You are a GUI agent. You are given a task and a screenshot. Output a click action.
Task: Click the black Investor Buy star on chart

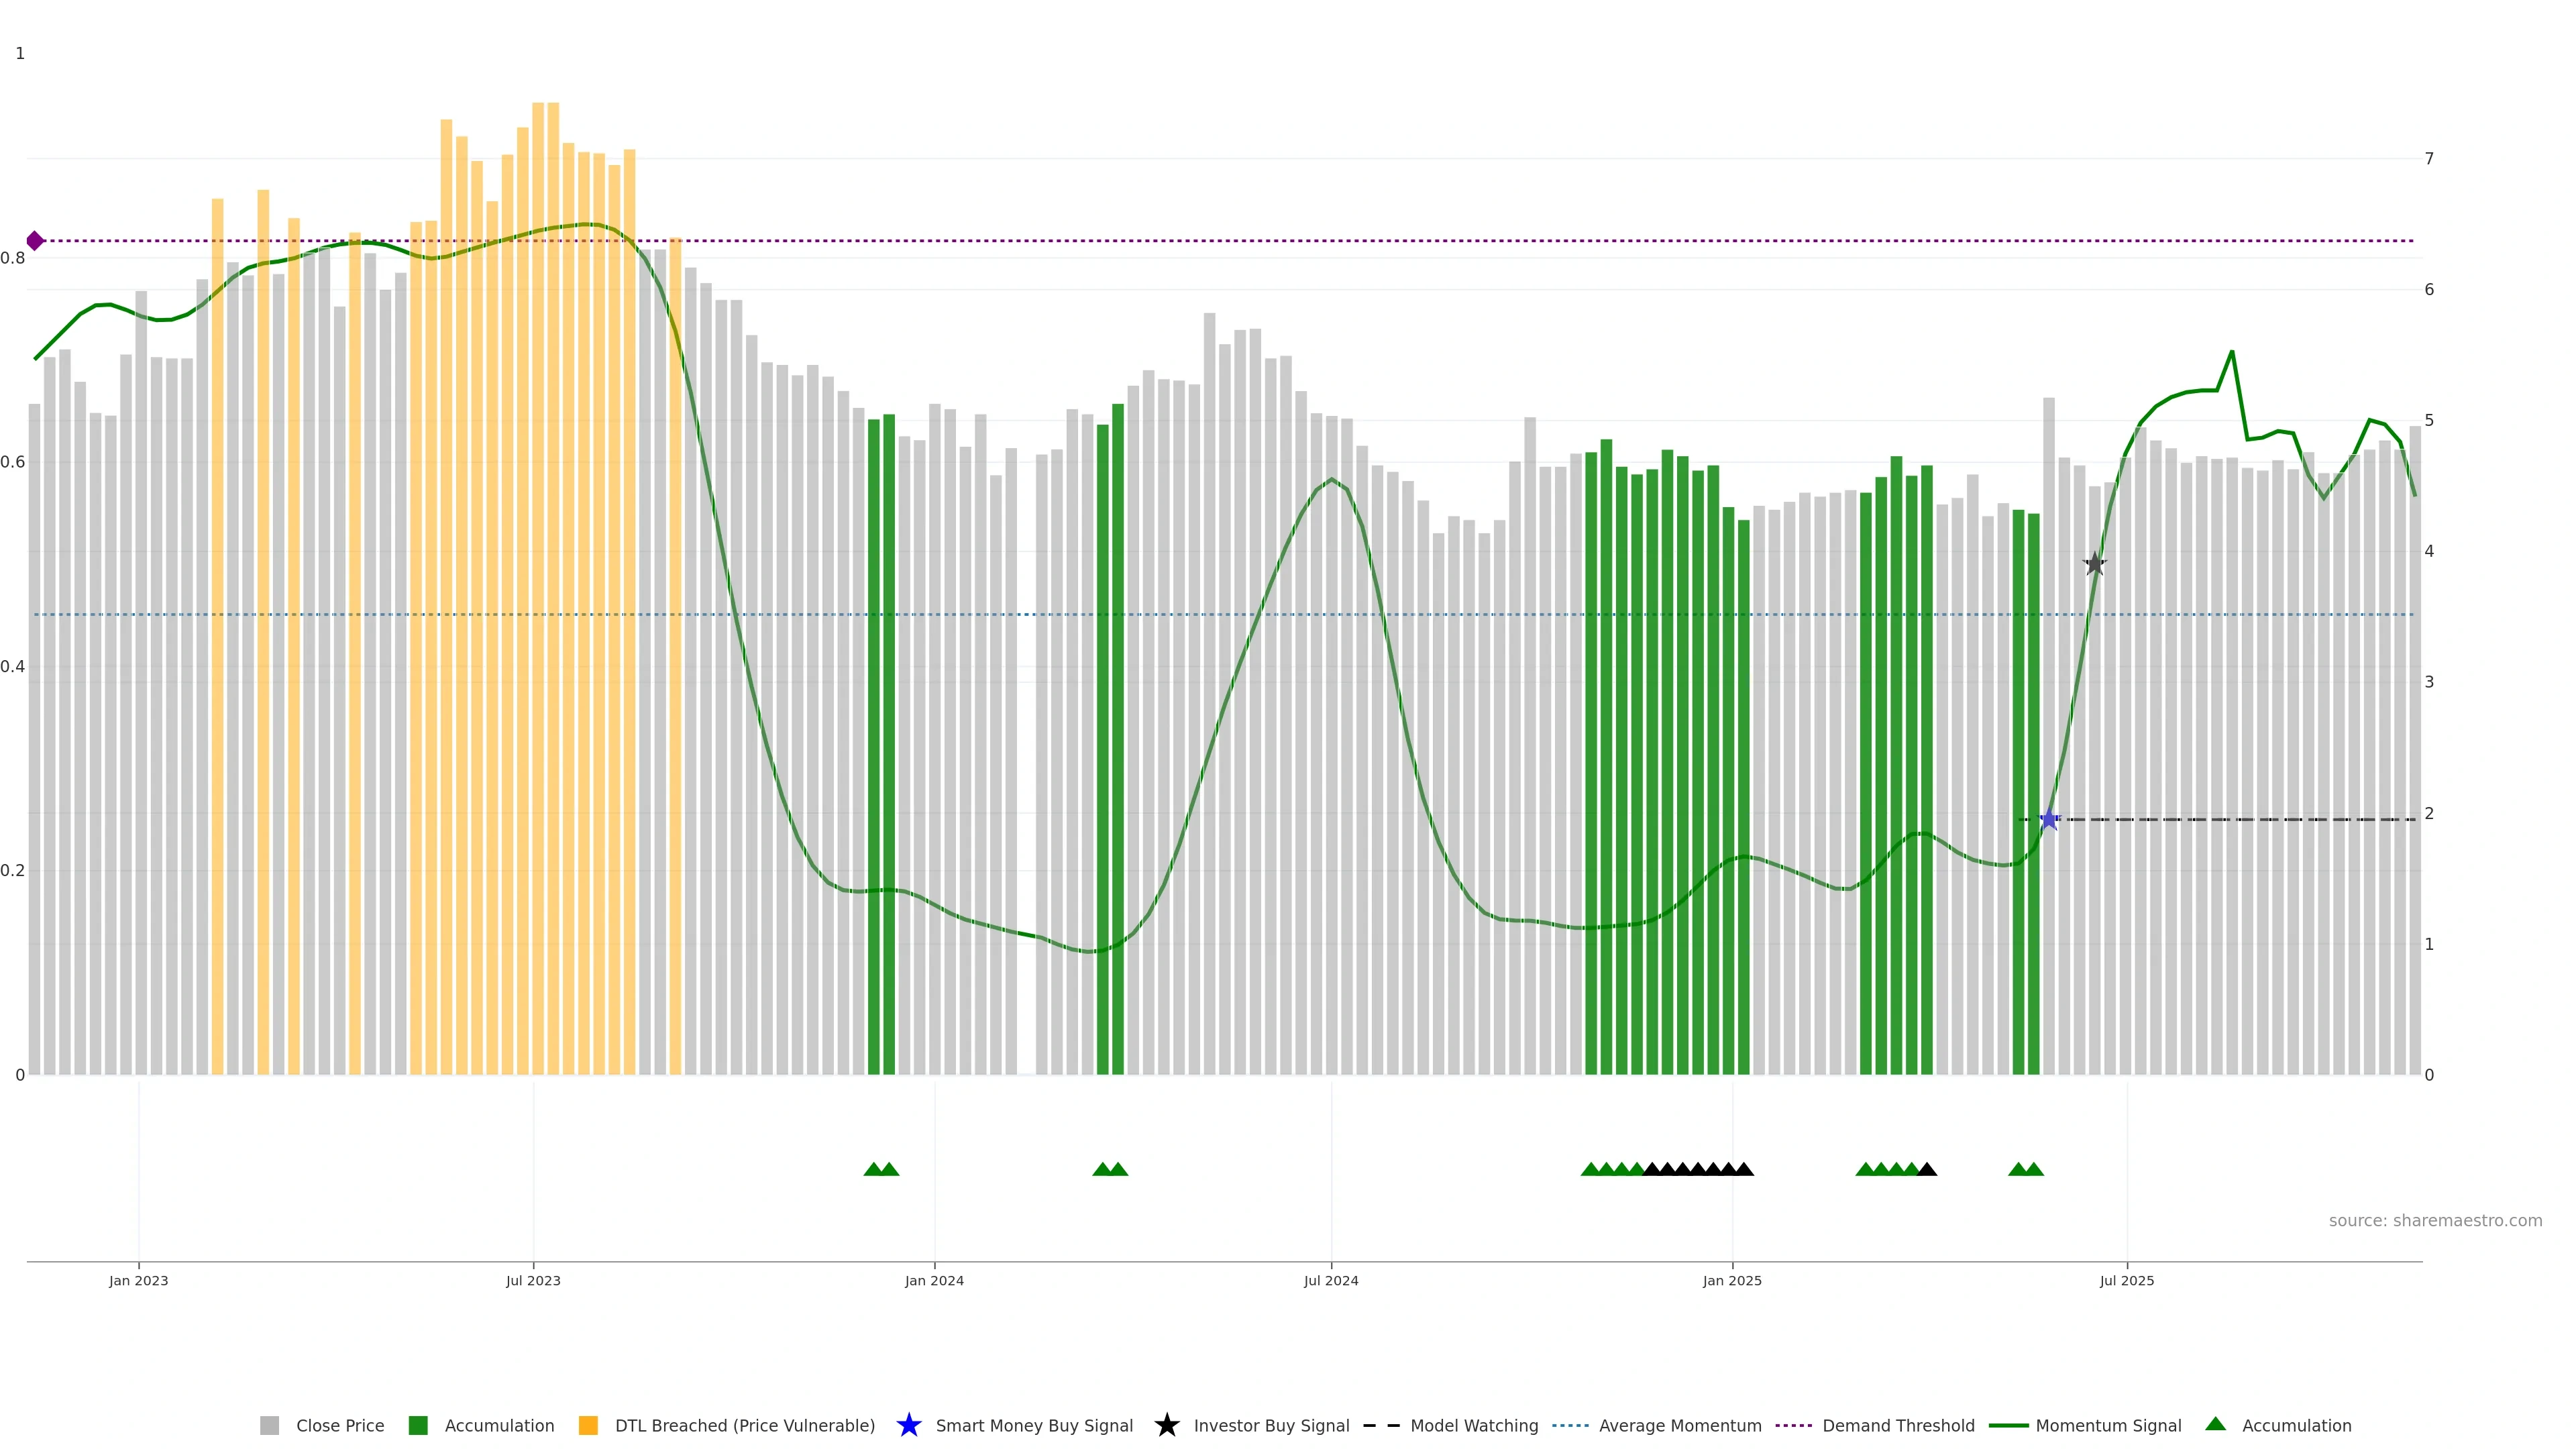pyautogui.click(x=2095, y=564)
